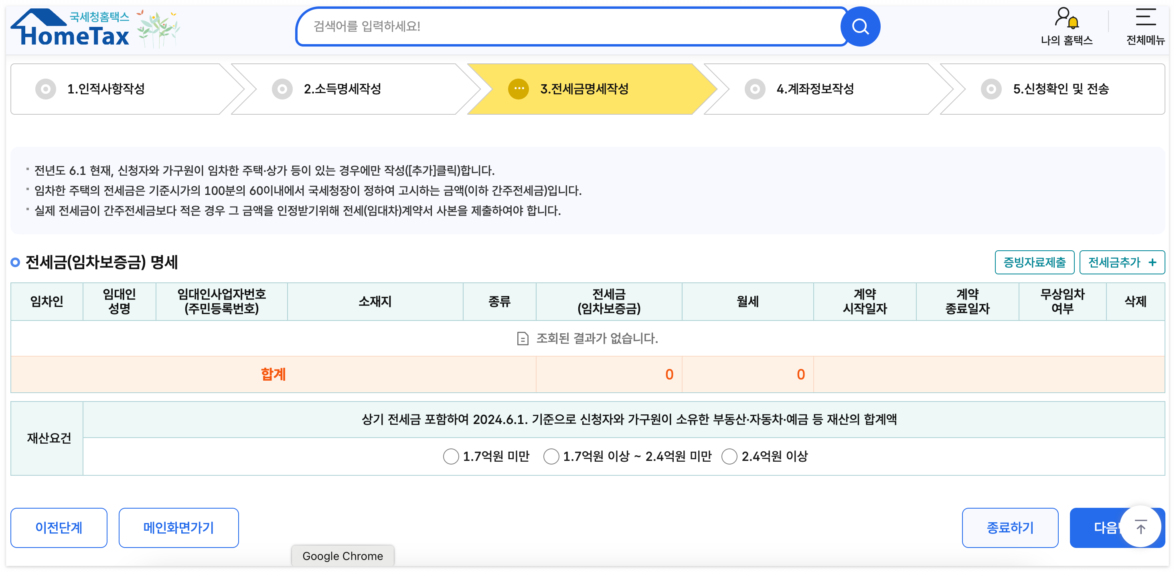The height and width of the screenshot is (572, 1175).
Task: Click the step 5 circle icon
Action: coord(991,89)
